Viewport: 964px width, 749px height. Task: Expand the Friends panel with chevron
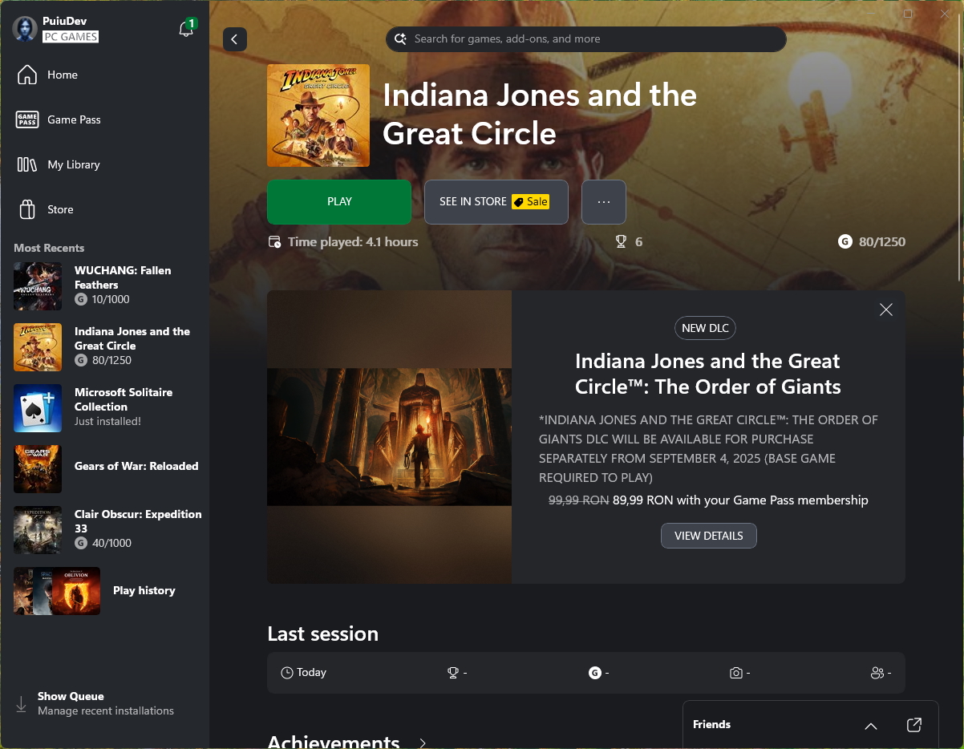[871, 725]
